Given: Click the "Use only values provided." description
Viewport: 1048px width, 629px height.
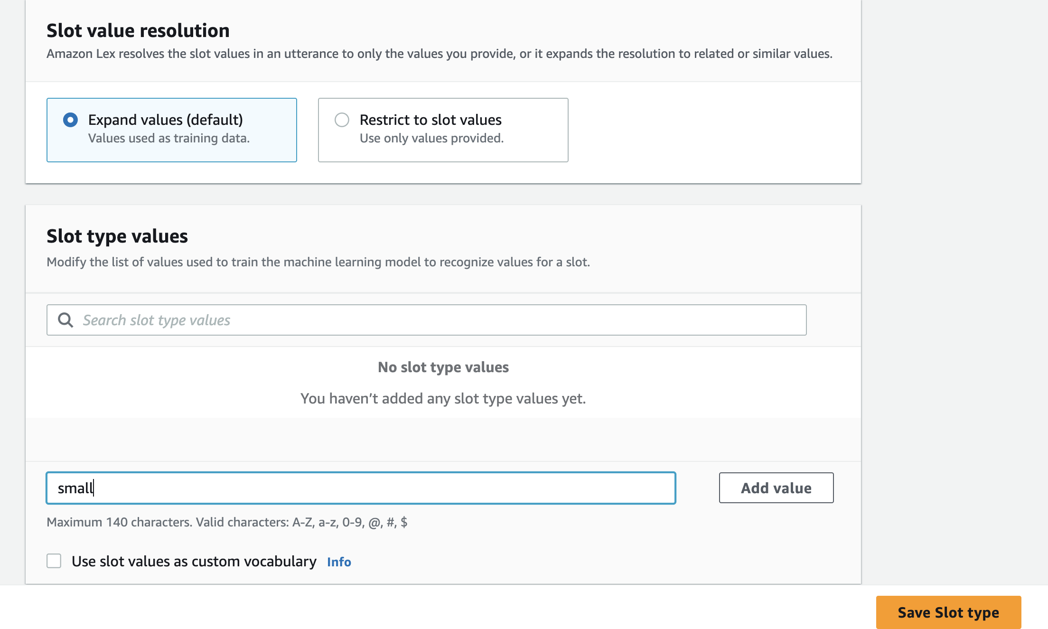Looking at the screenshot, I should [431, 138].
